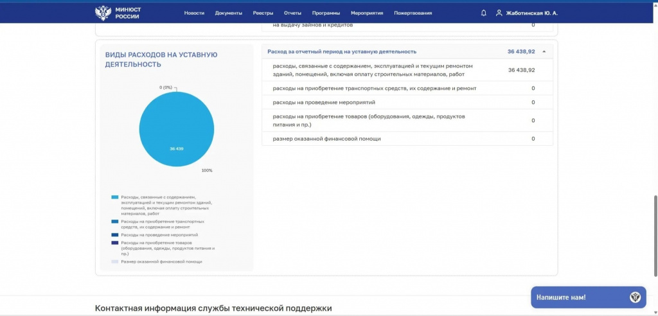Select row расходы на проведение мероприятий
The image size is (658, 316).
click(x=407, y=102)
